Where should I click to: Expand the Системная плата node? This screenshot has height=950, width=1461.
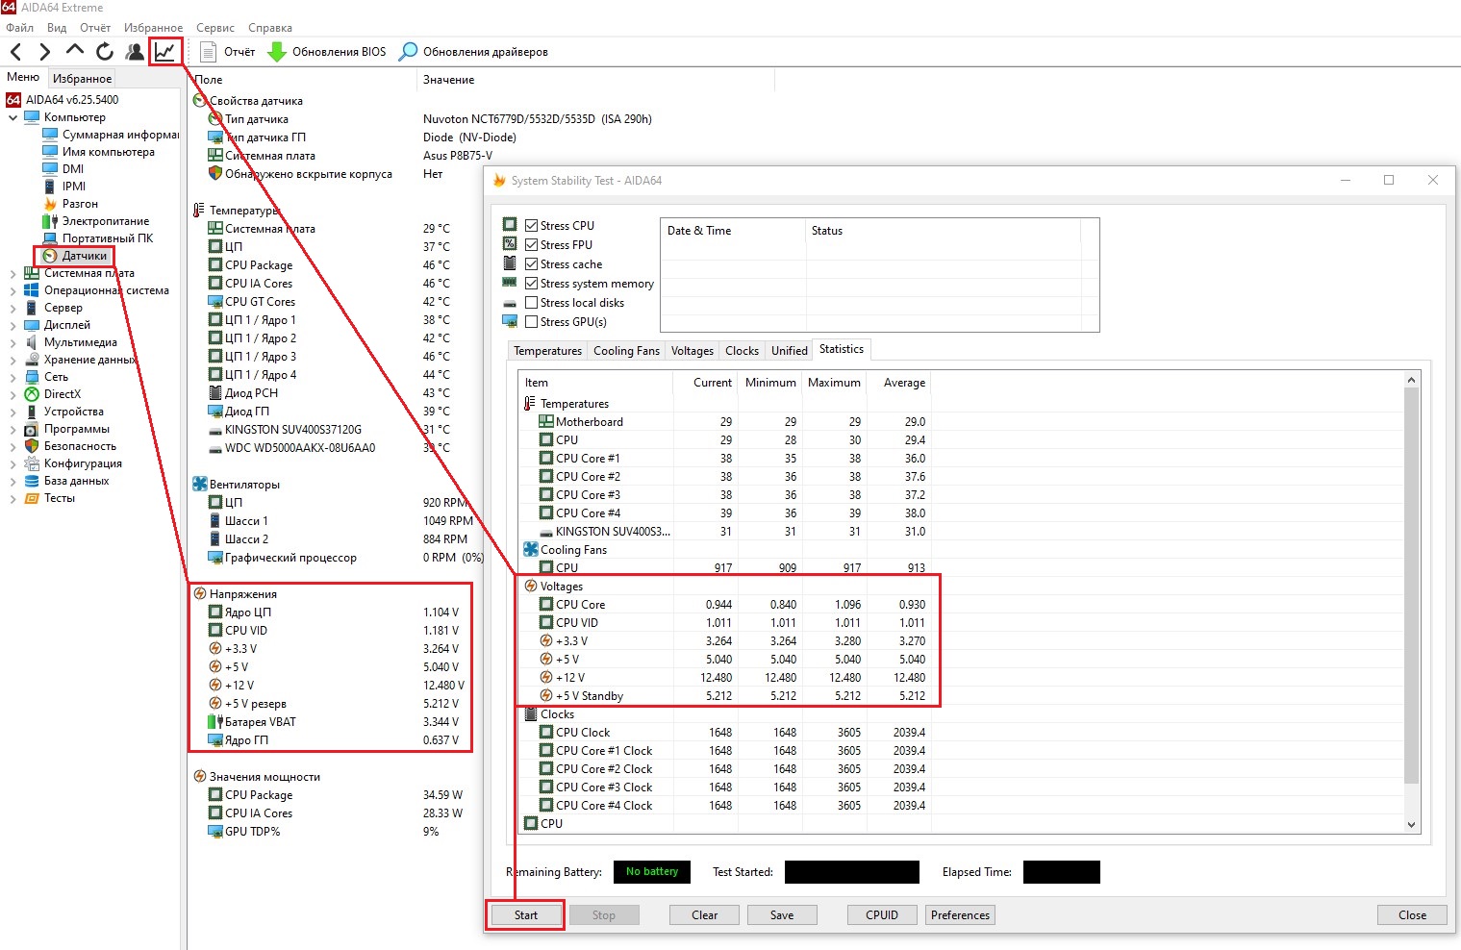coord(13,273)
